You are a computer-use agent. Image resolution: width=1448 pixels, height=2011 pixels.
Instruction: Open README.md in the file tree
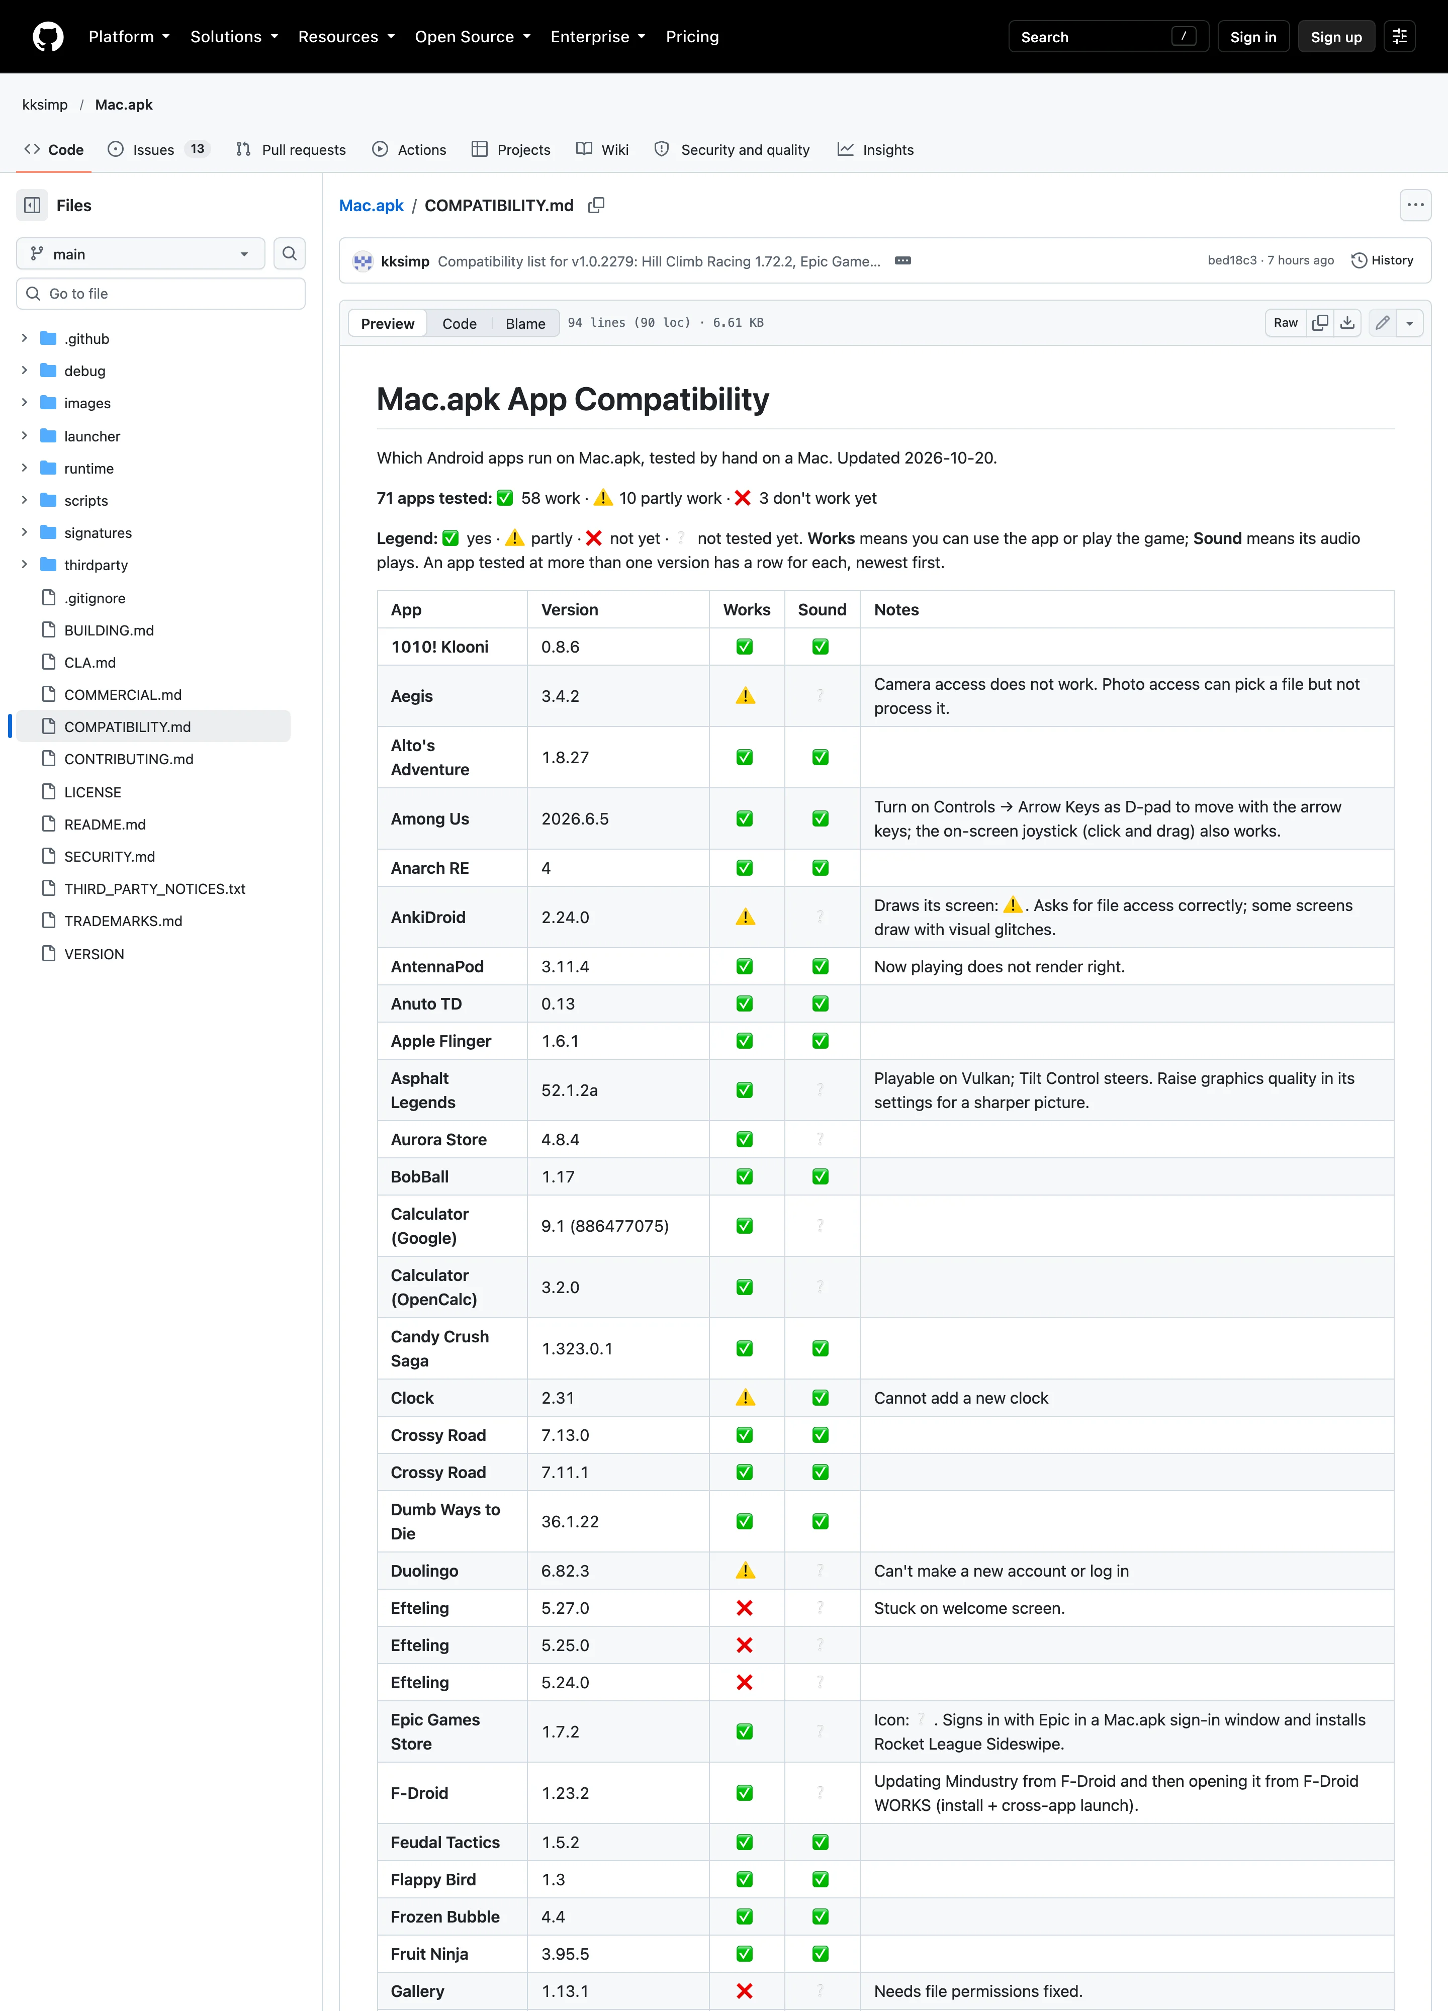click(x=105, y=825)
